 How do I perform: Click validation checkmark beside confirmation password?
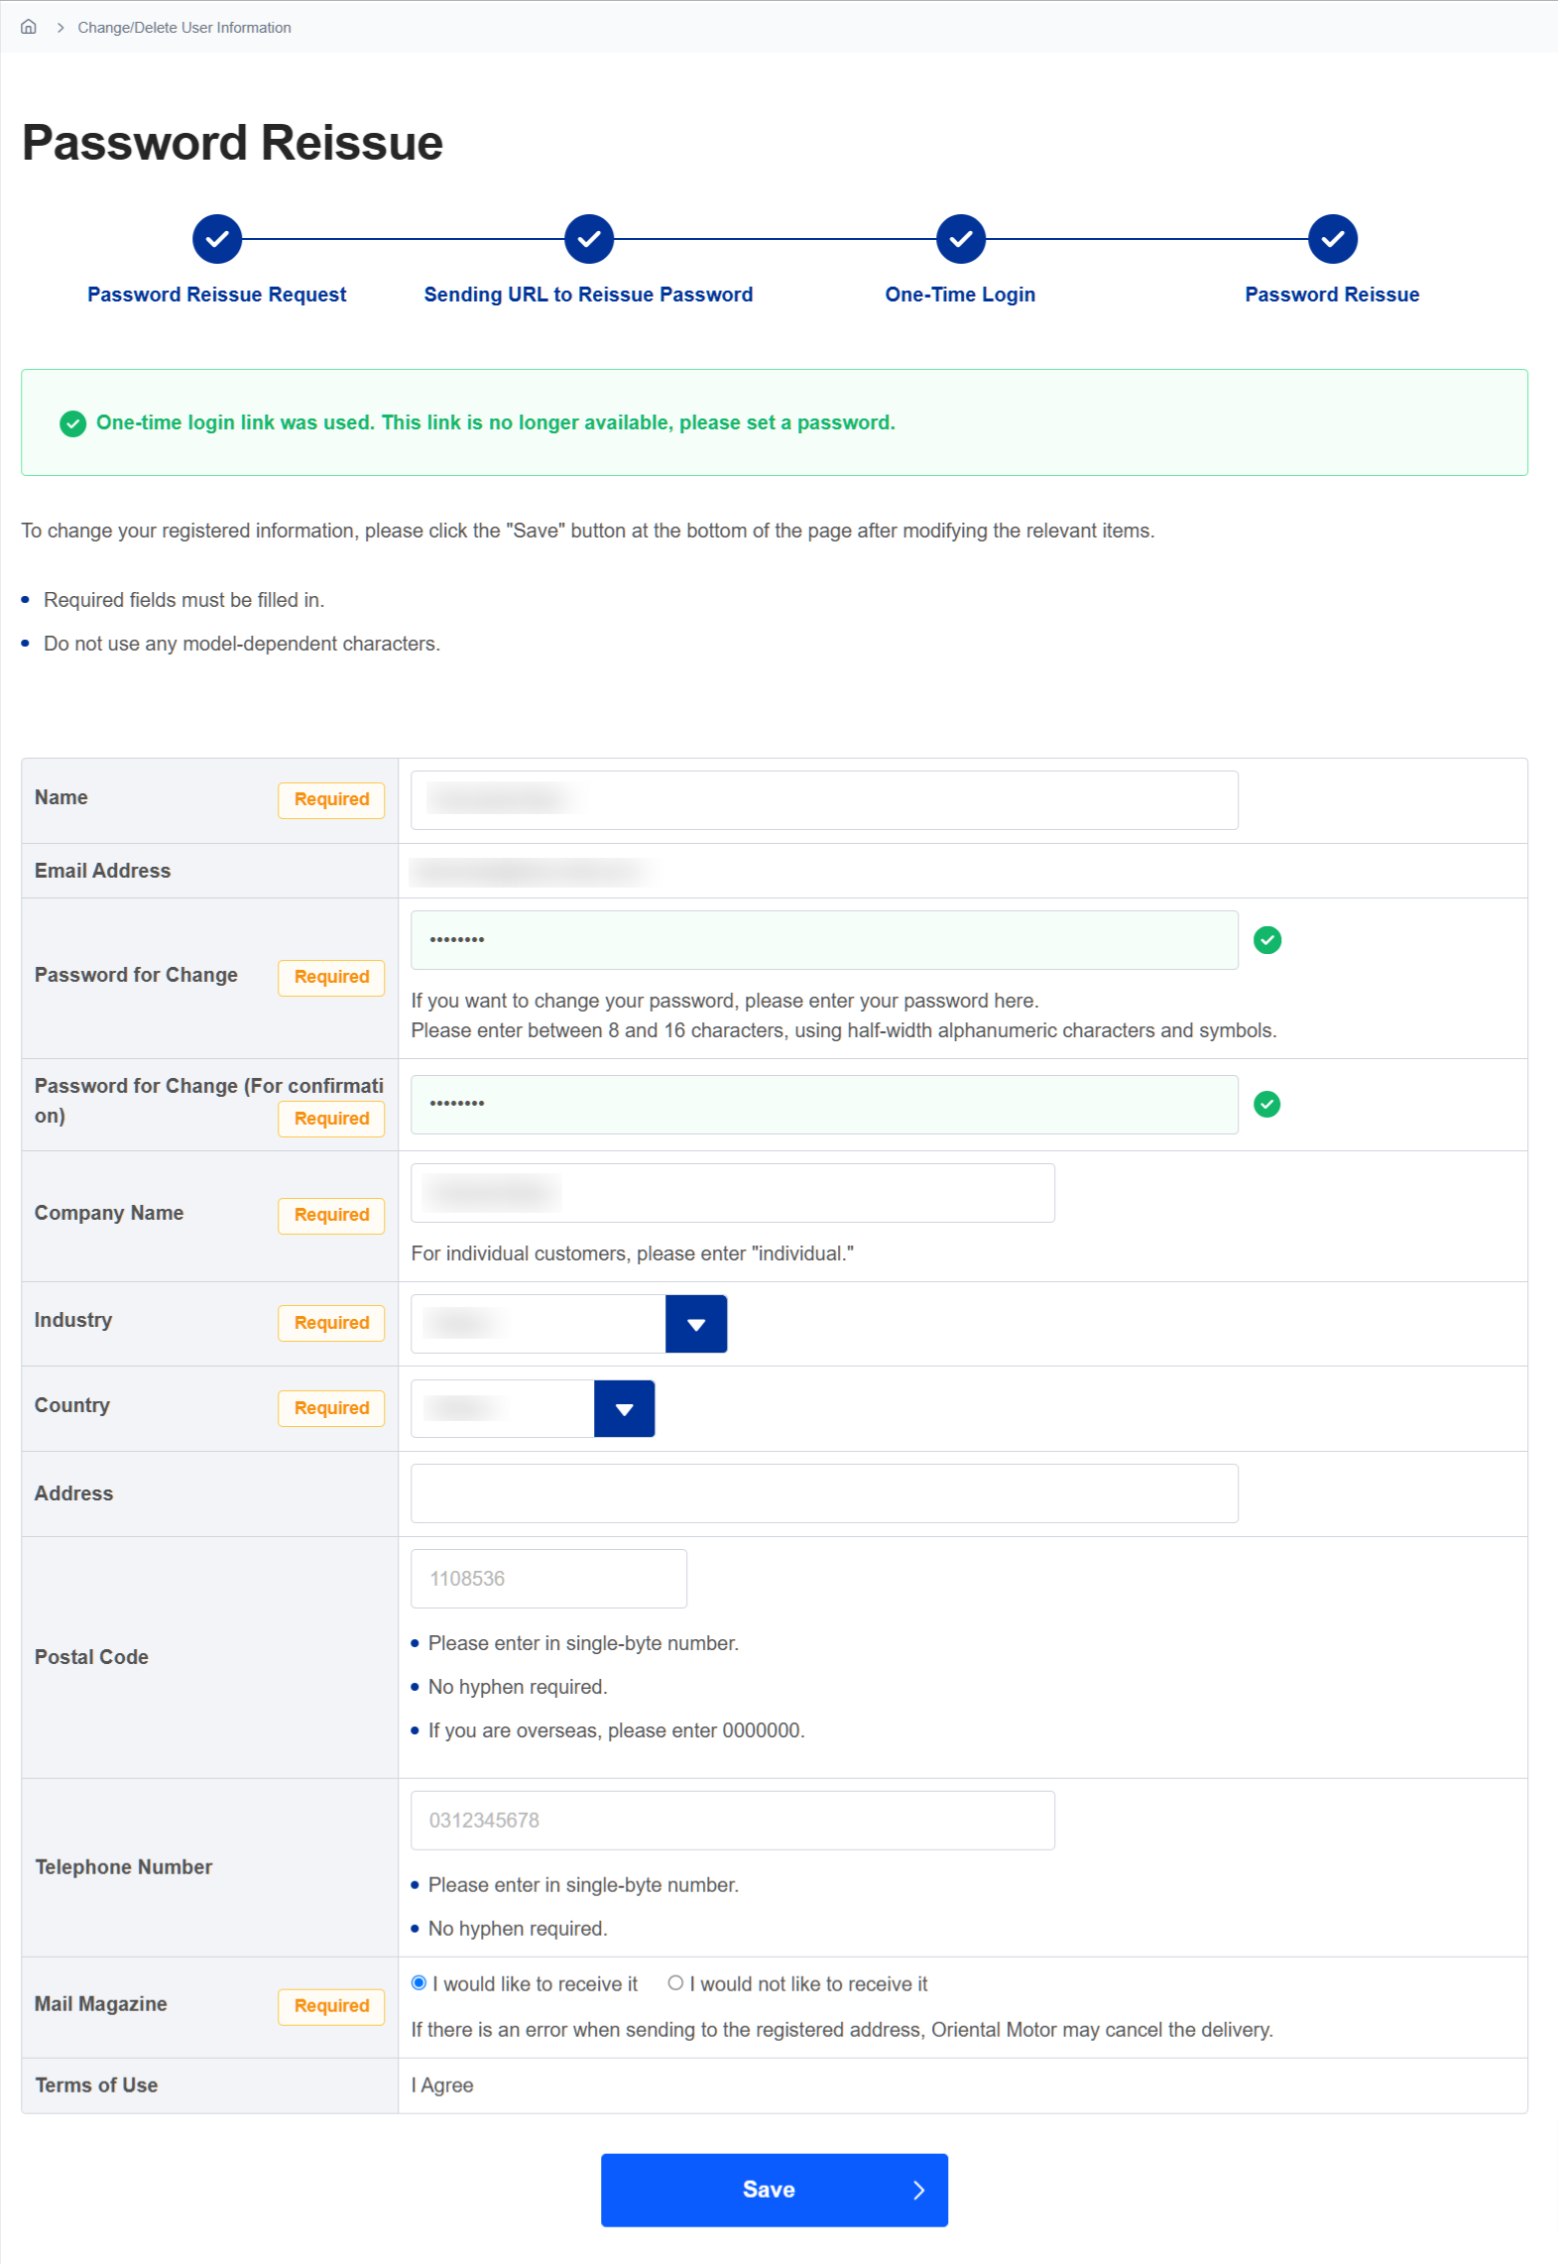pos(1267,1105)
